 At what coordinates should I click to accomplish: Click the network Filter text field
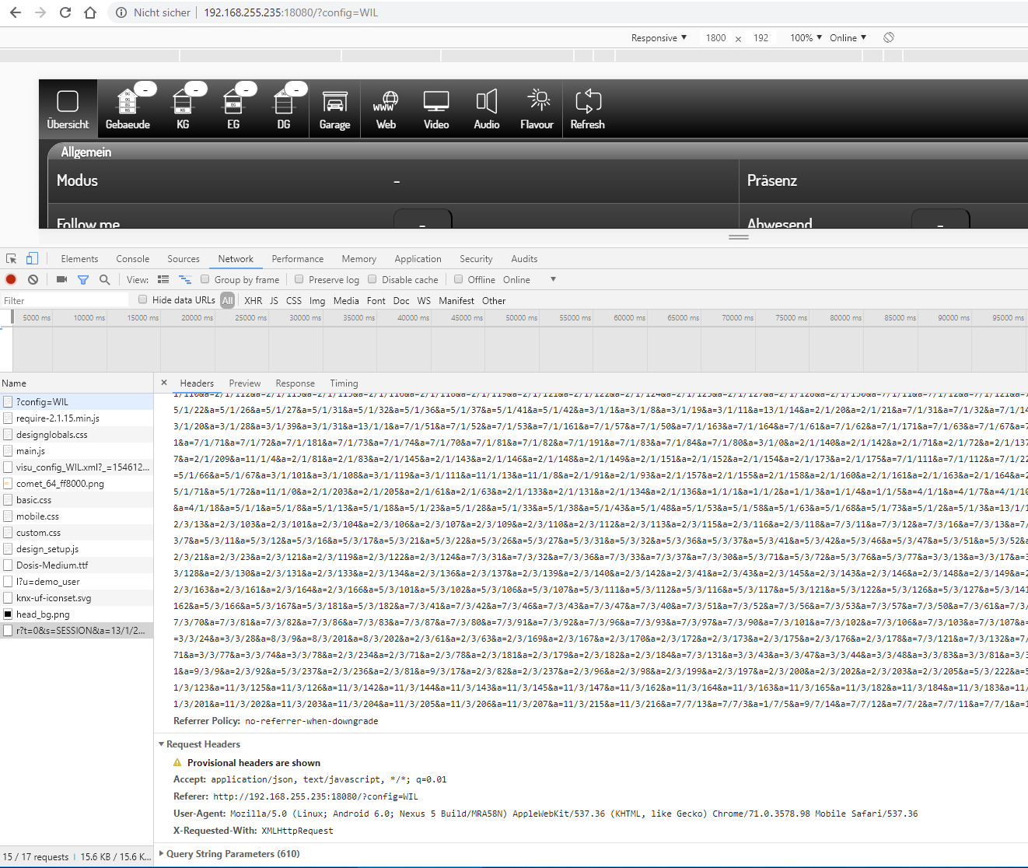(65, 300)
